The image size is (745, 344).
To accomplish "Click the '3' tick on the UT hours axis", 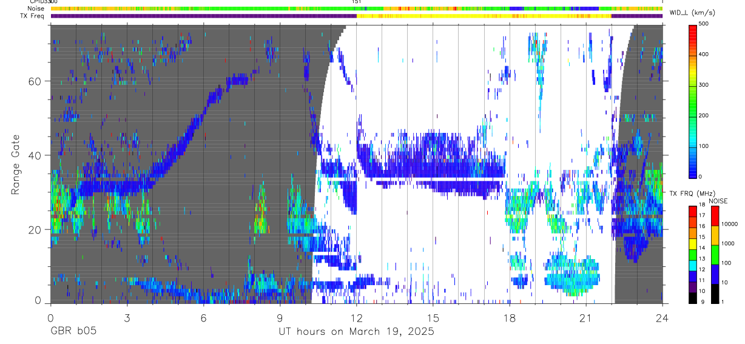I will point(127,318).
